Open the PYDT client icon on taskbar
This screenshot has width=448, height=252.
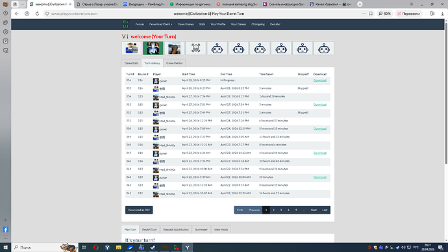[176, 247]
